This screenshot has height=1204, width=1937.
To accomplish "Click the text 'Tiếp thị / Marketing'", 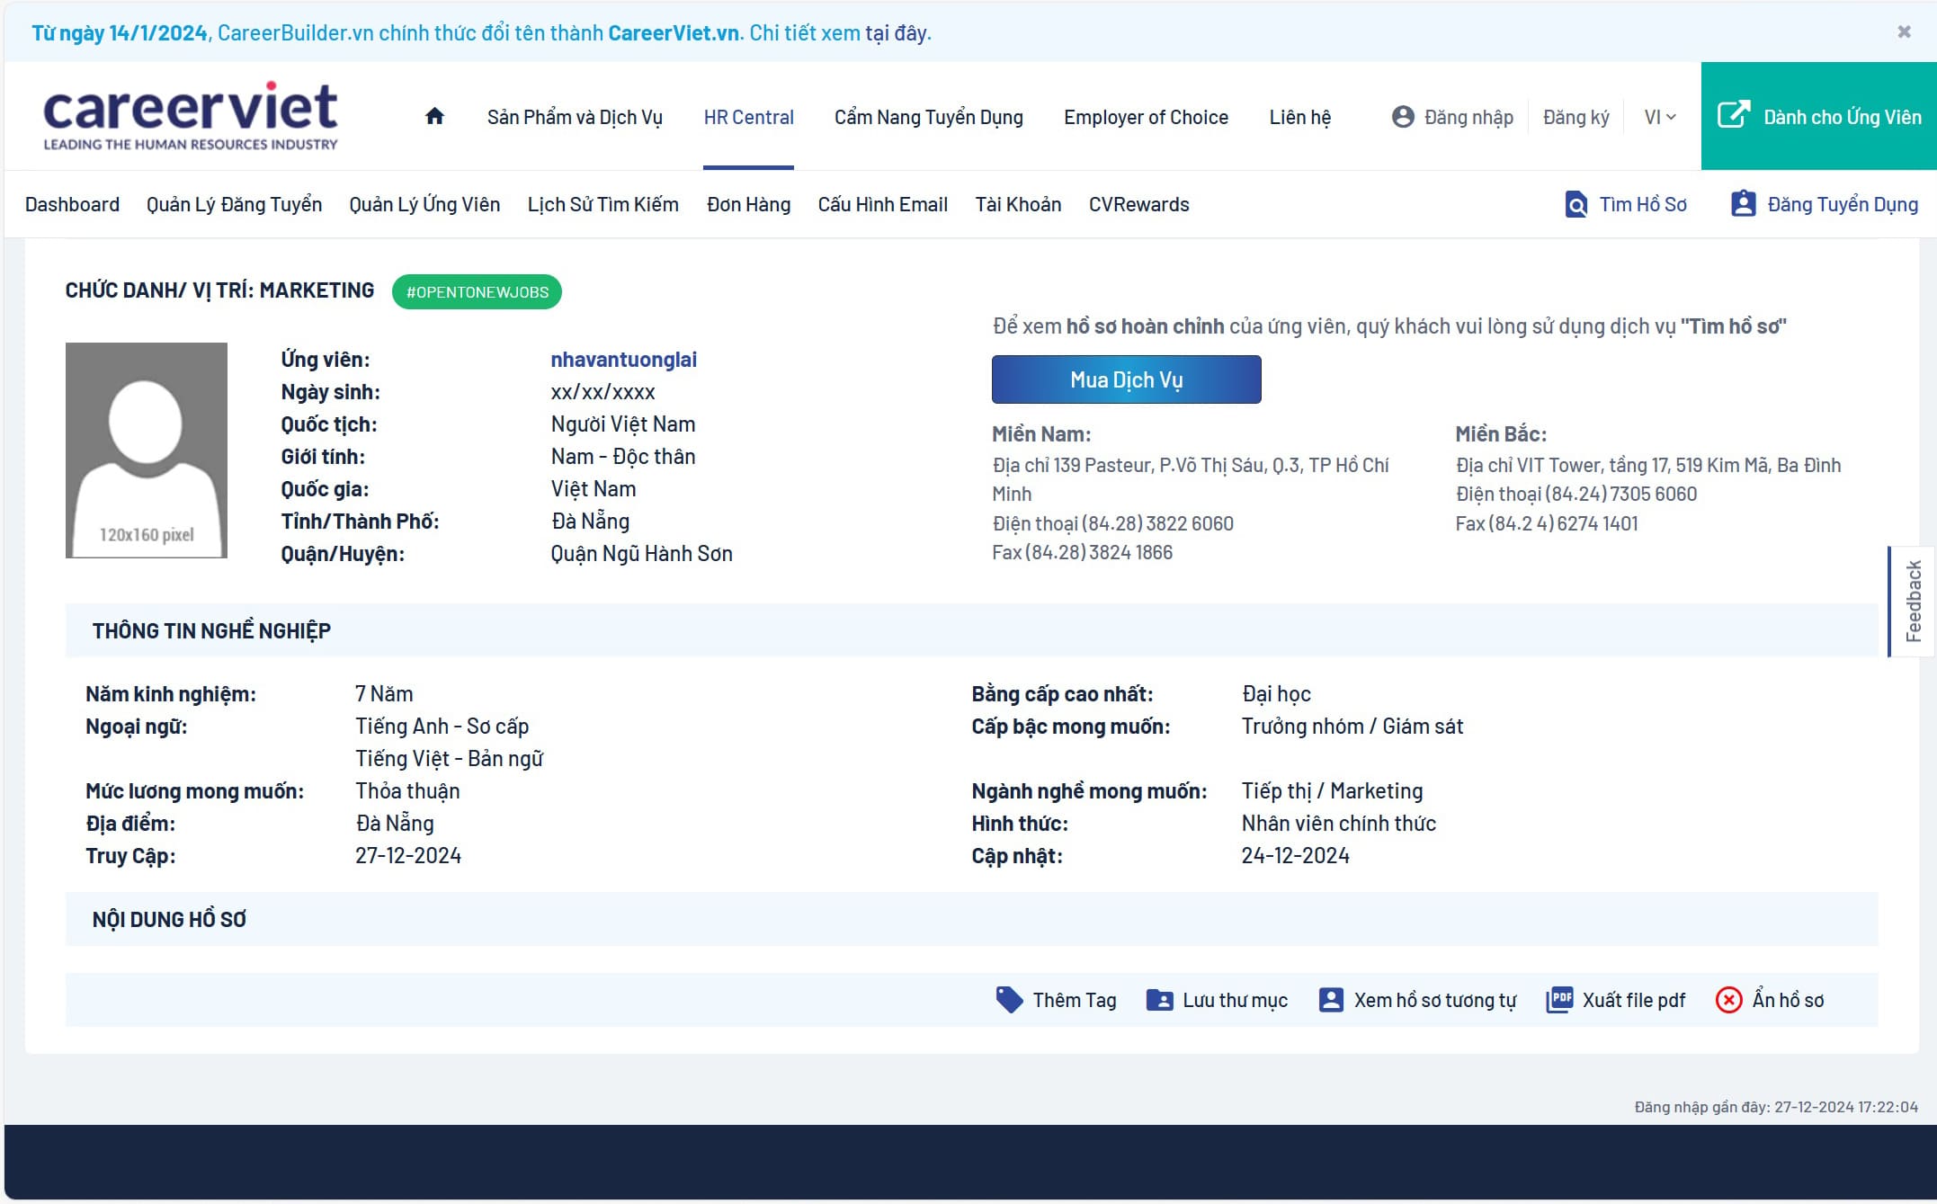I will (x=1332, y=791).
